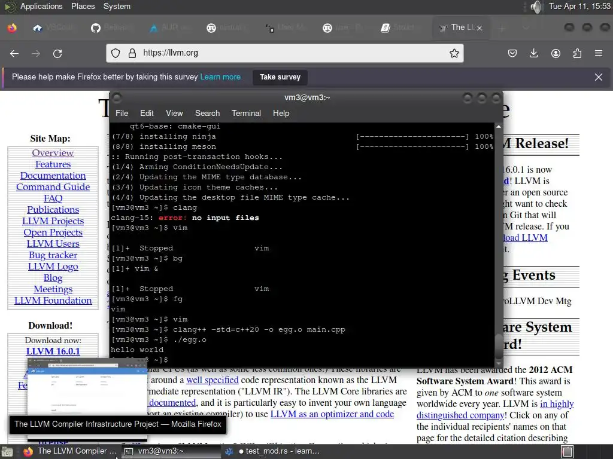Save the page to Pocket
The image size is (613, 459).
pyautogui.click(x=512, y=53)
